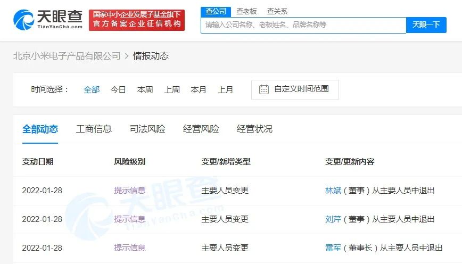Filter time by 今日
This screenshot has width=462, height=264.
[x=118, y=89]
